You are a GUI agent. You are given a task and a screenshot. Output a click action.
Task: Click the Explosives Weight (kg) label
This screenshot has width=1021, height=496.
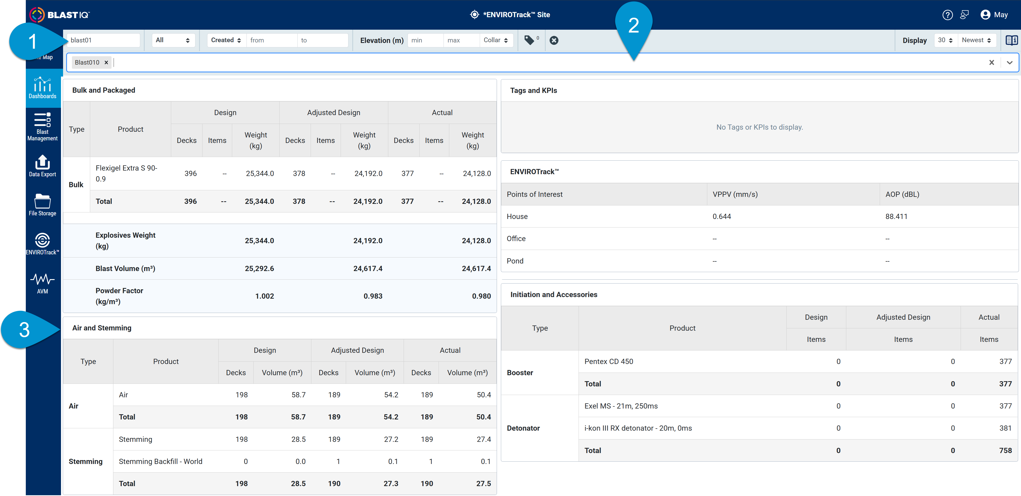pyautogui.click(x=125, y=241)
